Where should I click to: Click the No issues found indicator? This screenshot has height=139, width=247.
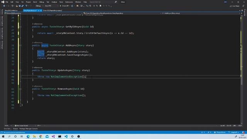(x=21, y=125)
